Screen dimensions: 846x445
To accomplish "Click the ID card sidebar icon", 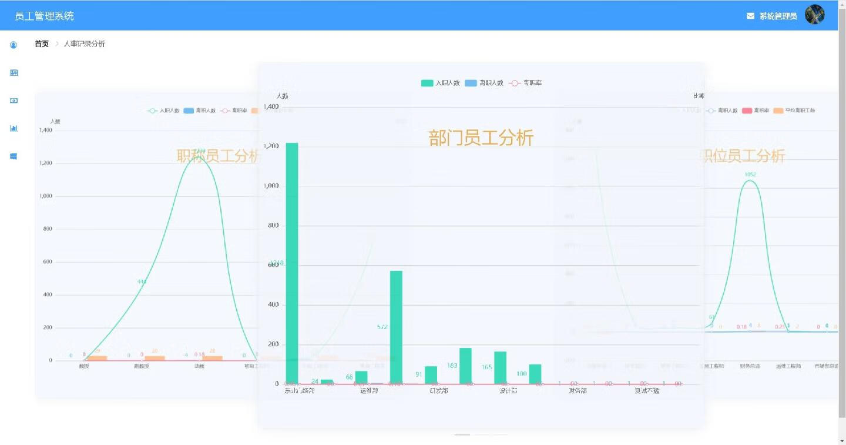I will pos(14,73).
